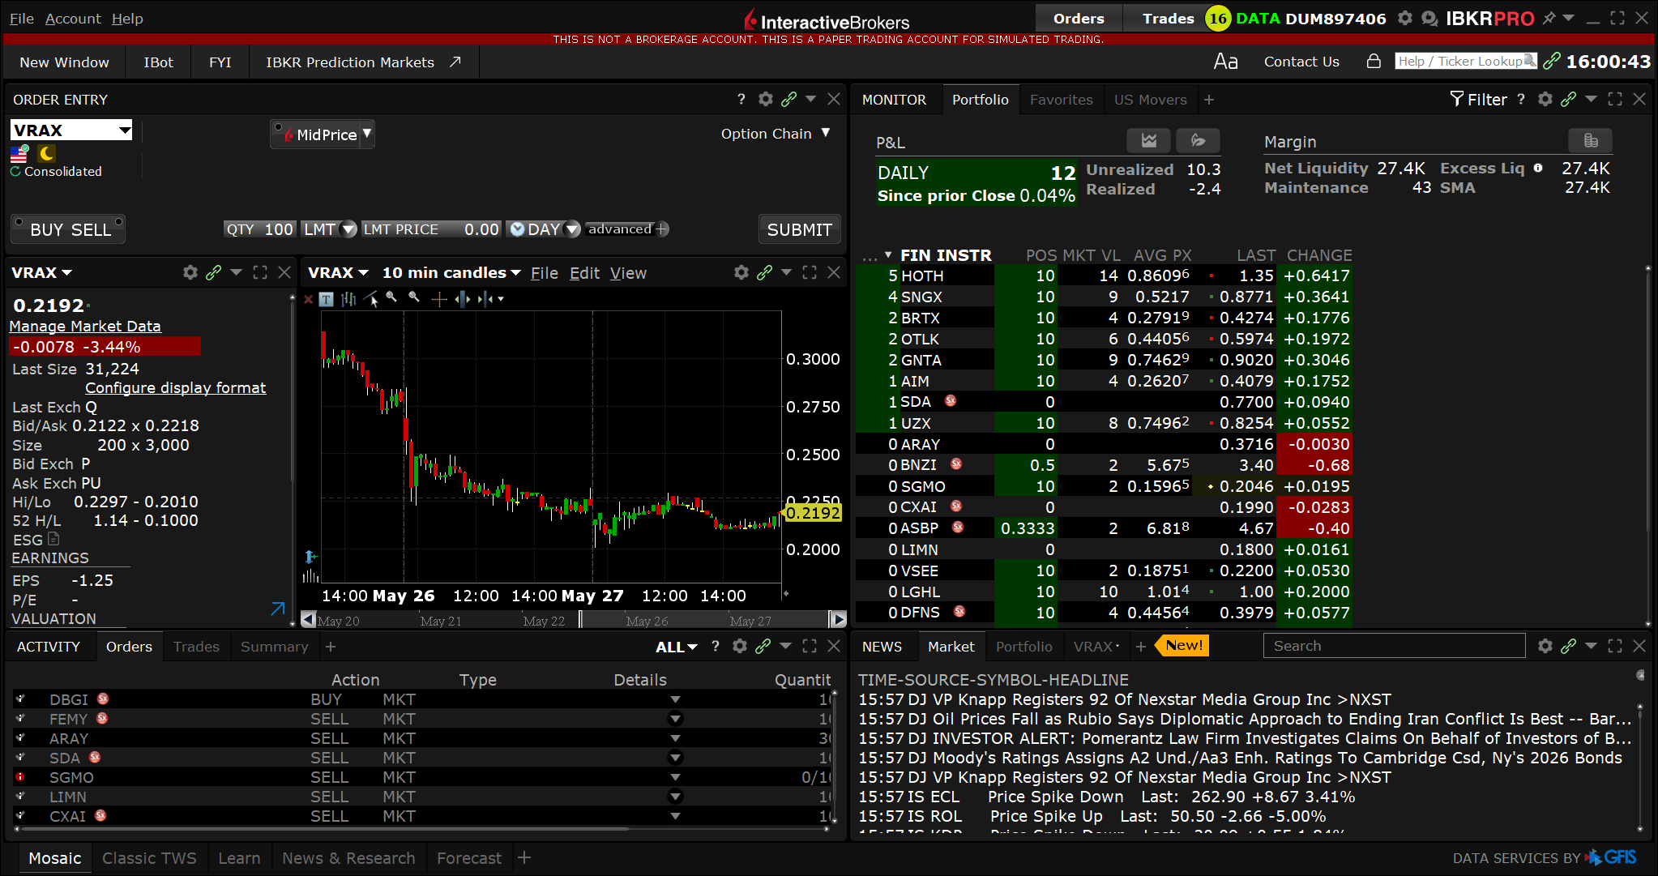This screenshot has height=876, width=1658.
Task: Open the Configure display format link
Action: 176,387
